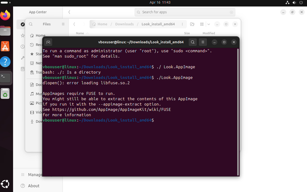Open the Trash icon in the dock
The width and height of the screenshot is (307, 192).
pyautogui.click(x=5, y=93)
